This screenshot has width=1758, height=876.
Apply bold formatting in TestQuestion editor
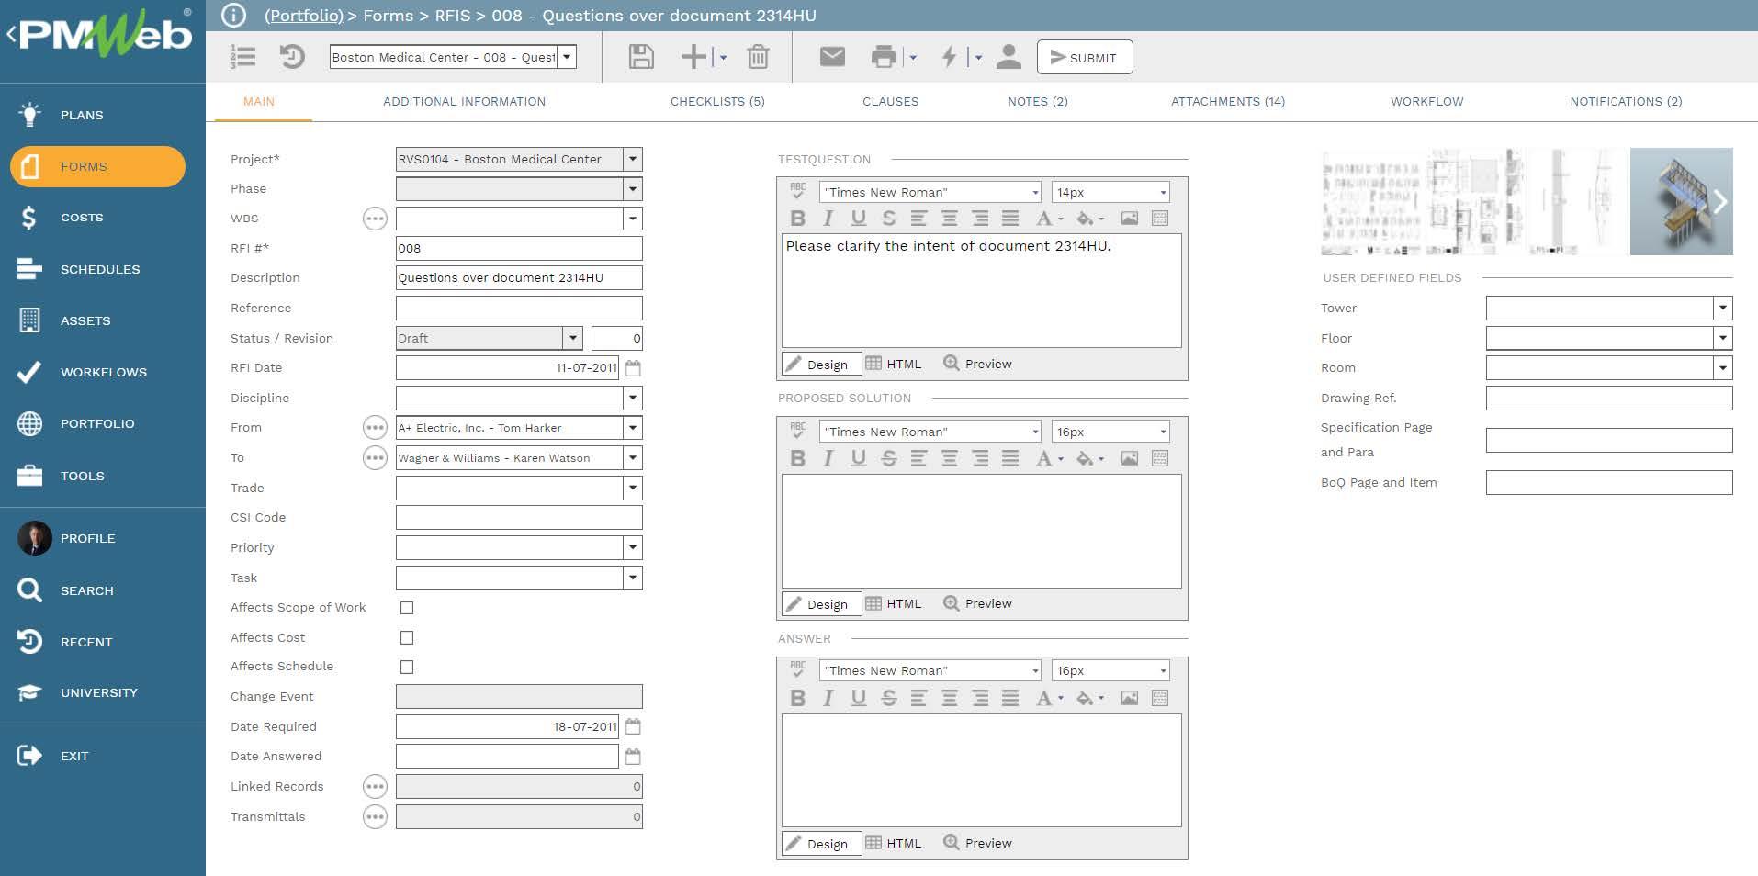pyautogui.click(x=797, y=219)
